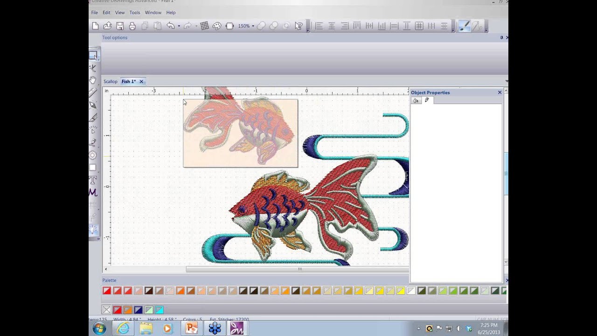Select the Pan hand tool

click(93, 80)
